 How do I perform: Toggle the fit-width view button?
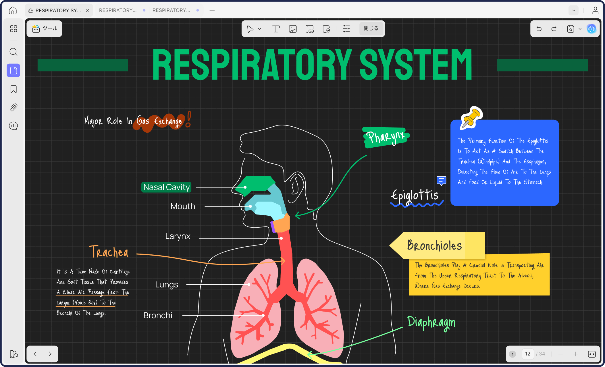(592, 354)
